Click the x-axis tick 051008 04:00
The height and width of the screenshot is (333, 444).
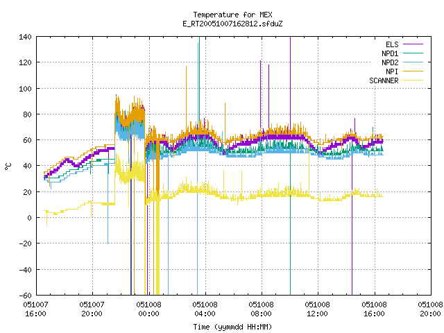coord(205,309)
